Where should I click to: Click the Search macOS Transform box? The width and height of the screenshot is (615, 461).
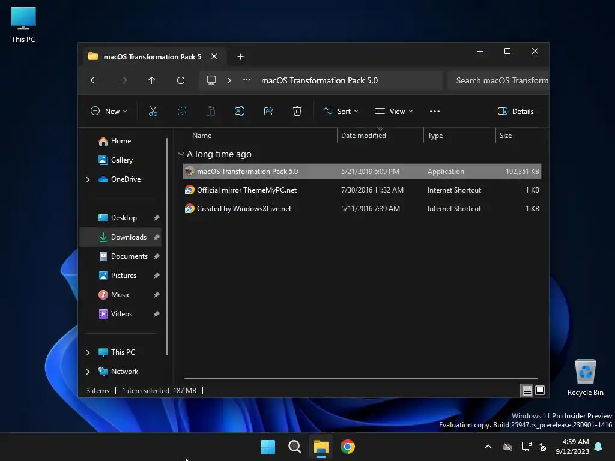498,80
